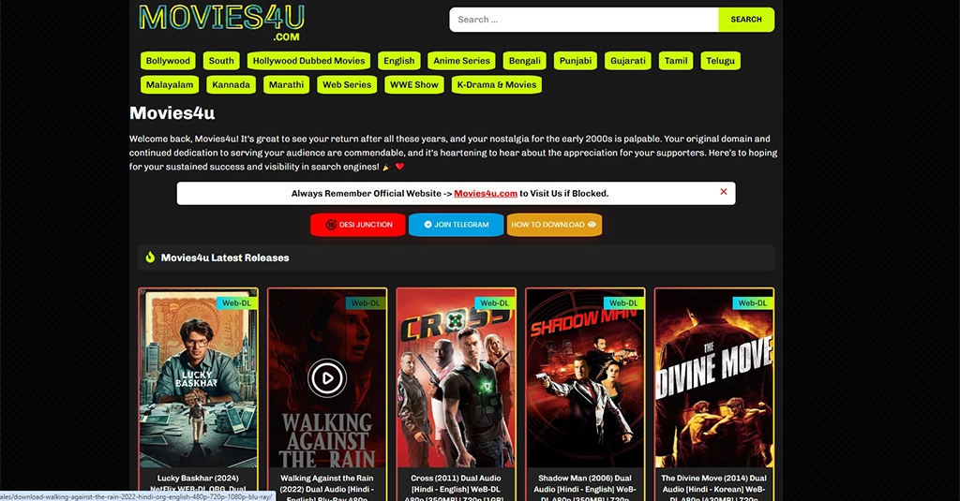Dismiss the official website notice with X
This screenshot has height=501, width=960.
(x=724, y=191)
